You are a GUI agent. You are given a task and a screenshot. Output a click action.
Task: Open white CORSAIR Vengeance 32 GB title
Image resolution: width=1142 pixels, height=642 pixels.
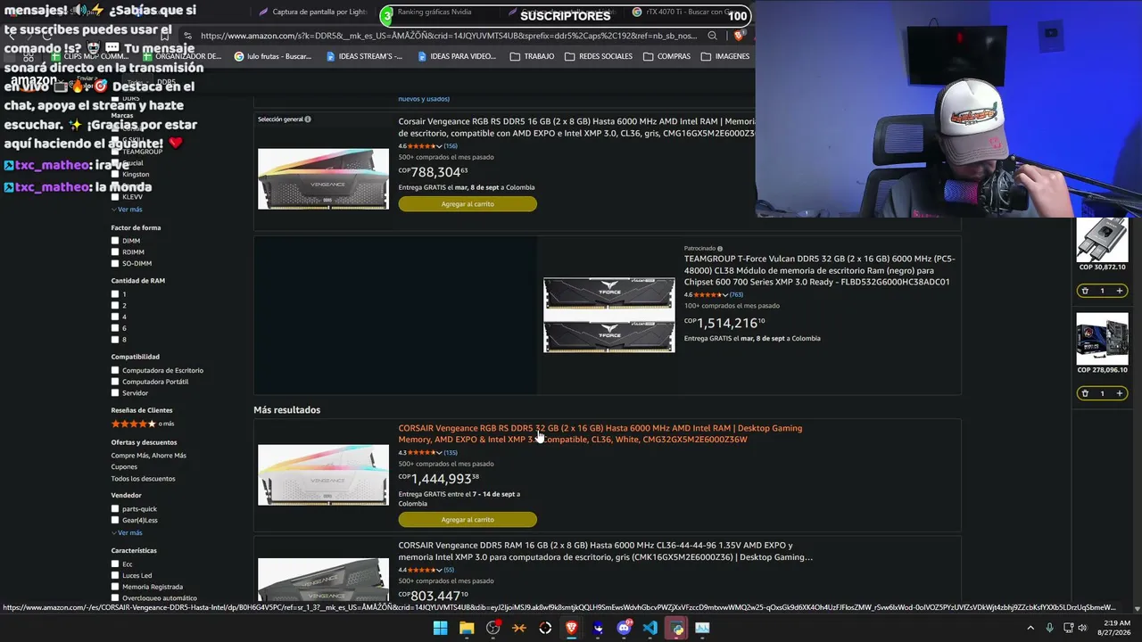point(600,433)
